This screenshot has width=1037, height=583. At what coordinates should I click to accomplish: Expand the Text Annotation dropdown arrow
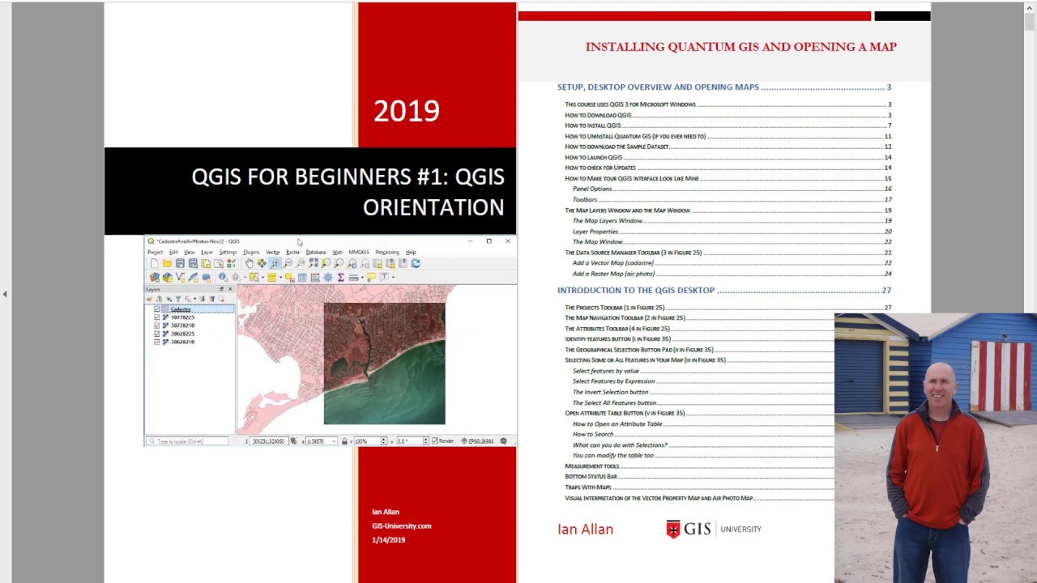click(x=393, y=277)
